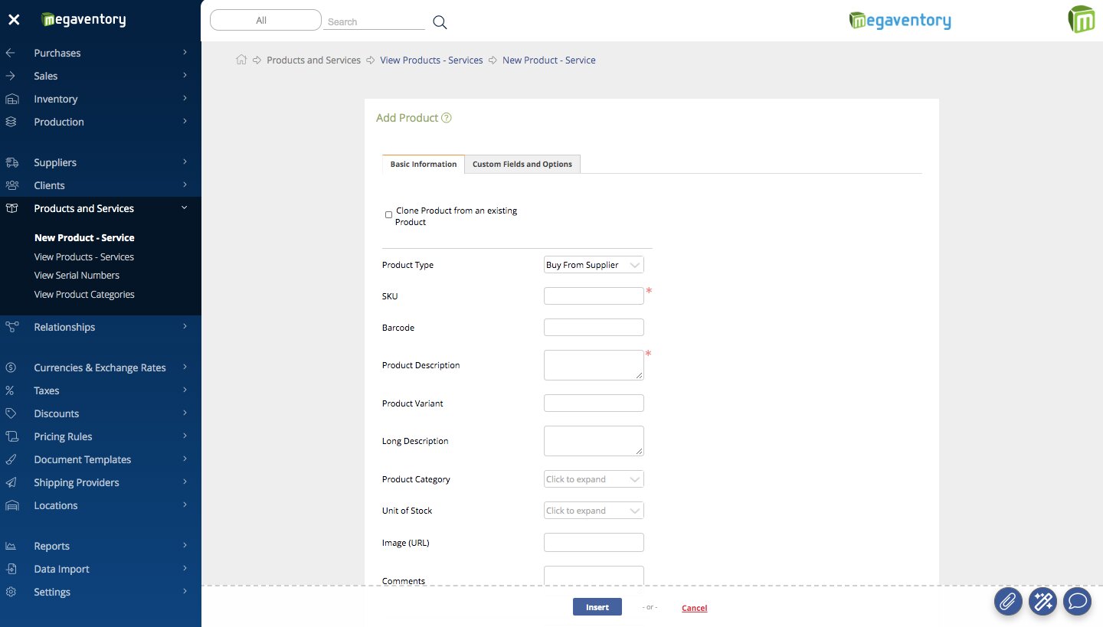Click into the SKU input field
The height and width of the screenshot is (627, 1103).
point(594,296)
